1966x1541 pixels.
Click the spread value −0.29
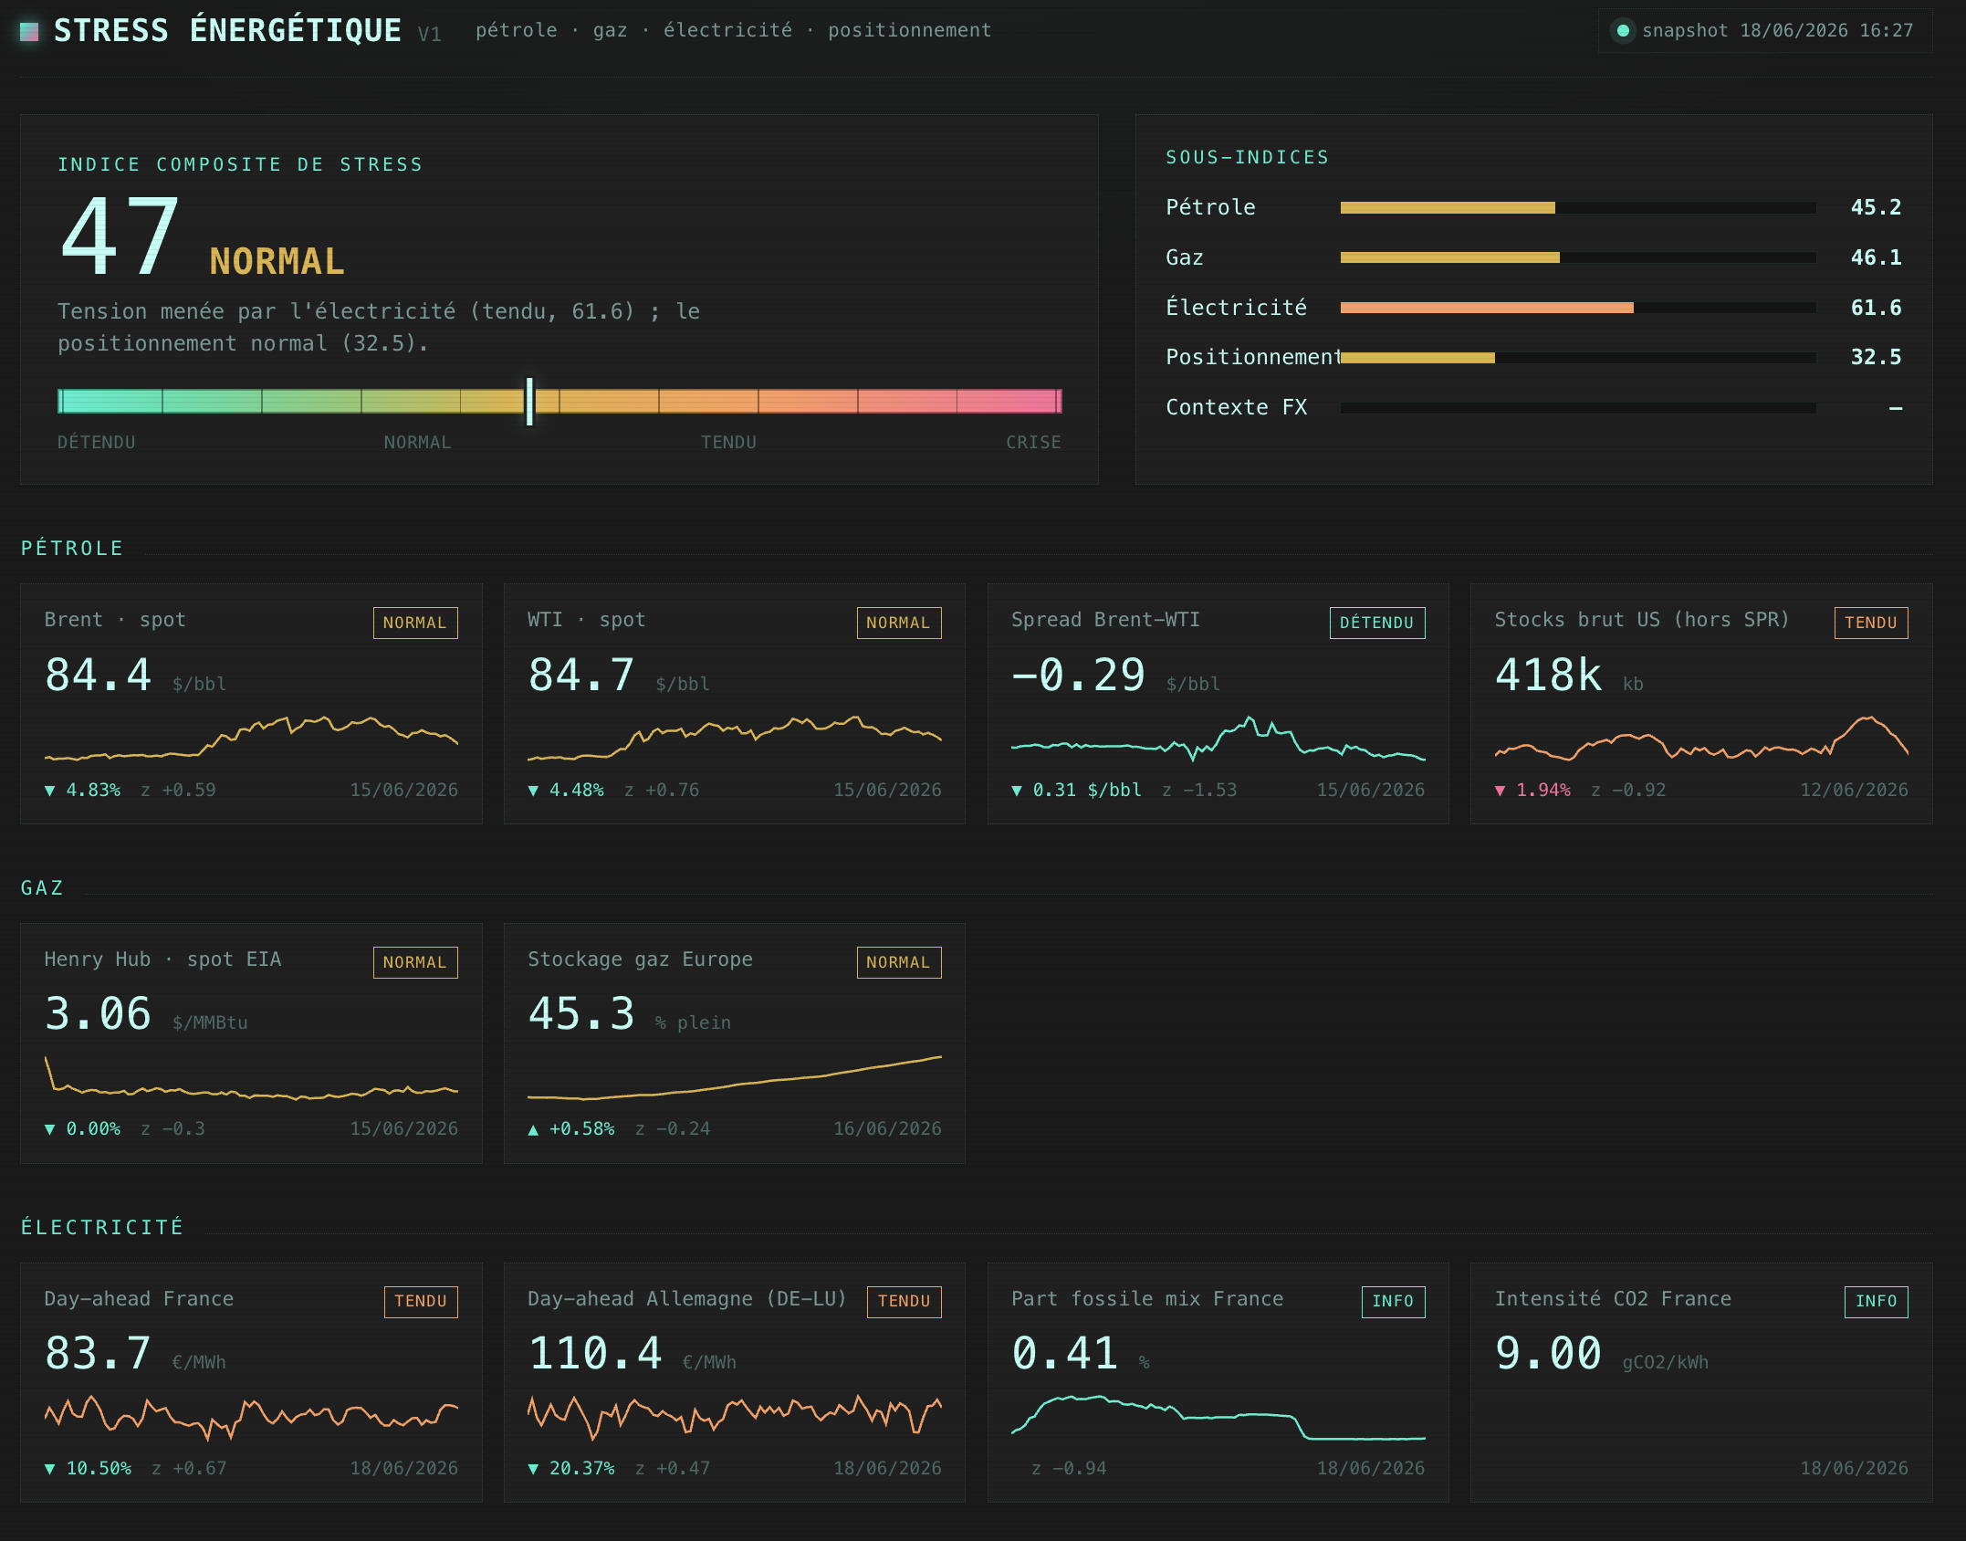[x=1078, y=676]
